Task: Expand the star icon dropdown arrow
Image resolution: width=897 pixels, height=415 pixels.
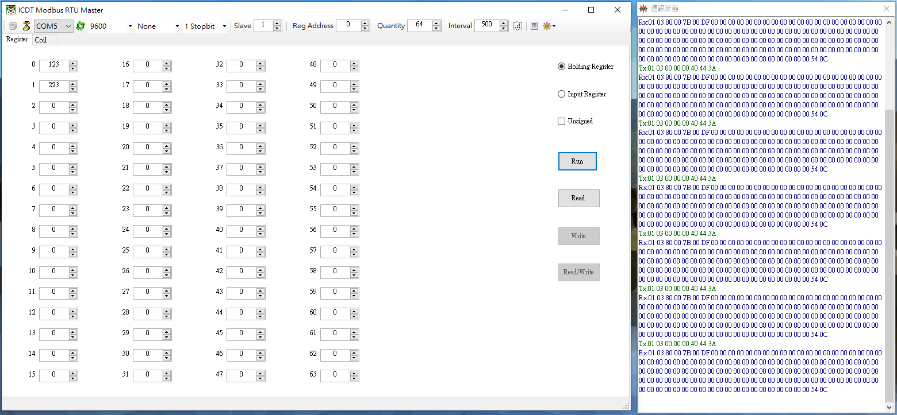Action: tap(554, 26)
